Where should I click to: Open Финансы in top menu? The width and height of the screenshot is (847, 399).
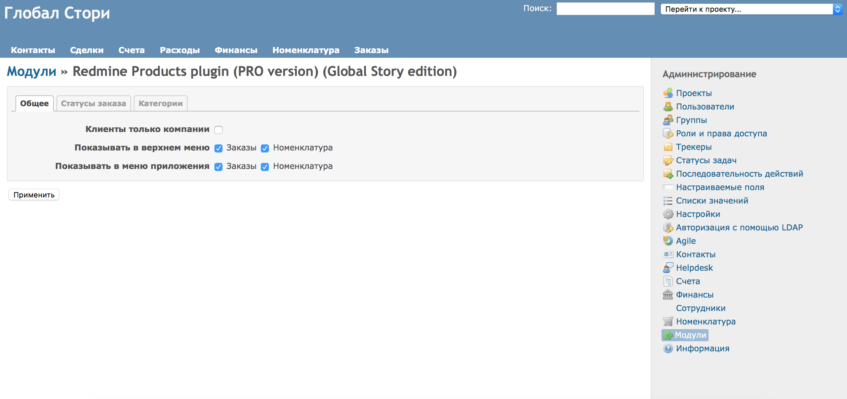(236, 50)
